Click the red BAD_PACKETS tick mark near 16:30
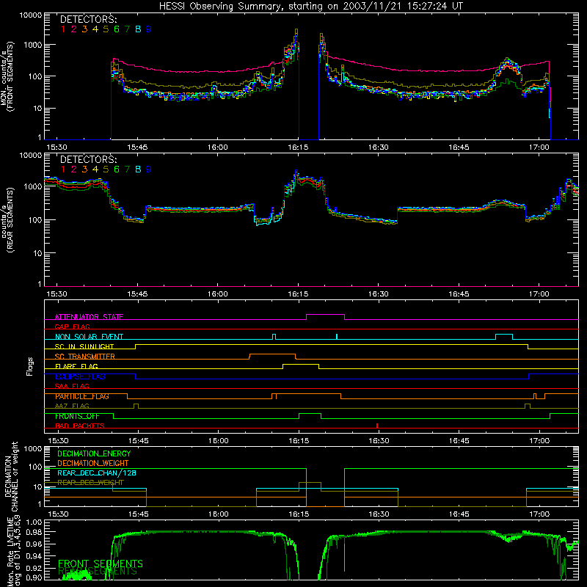 click(377, 426)
